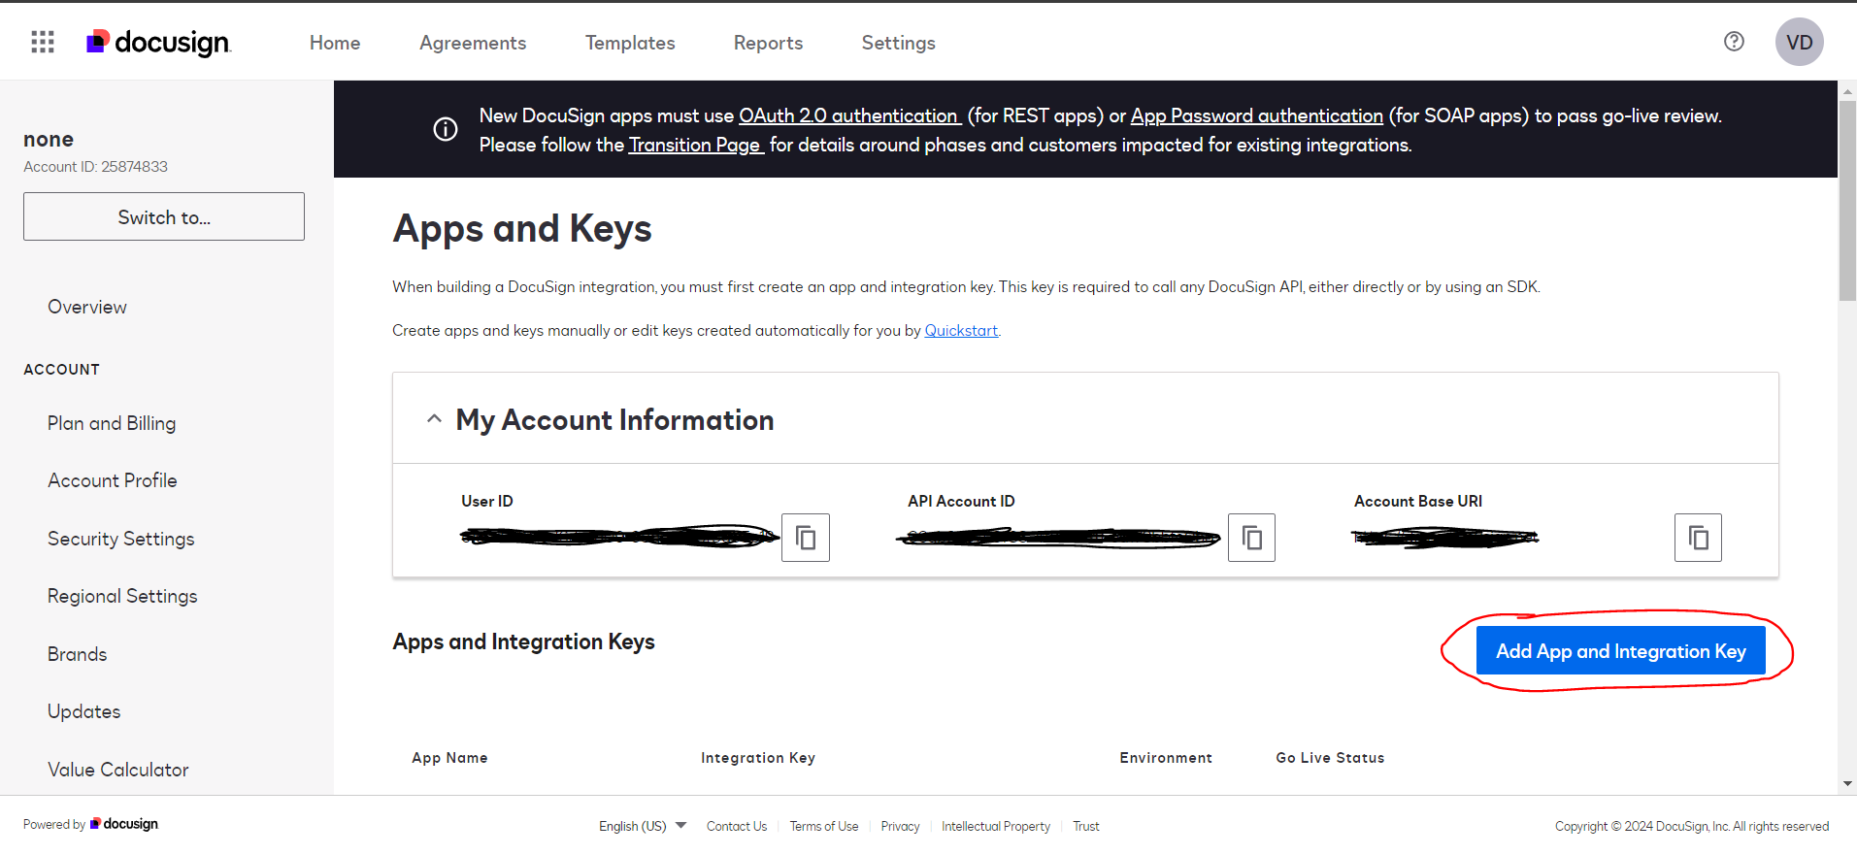Click the scrollbar down arrow

[x=1847, y=784]
